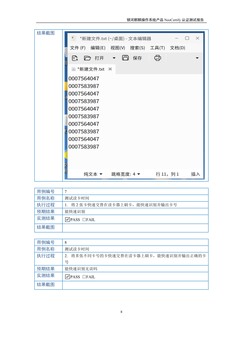
Task: Open the 纯文本 syntax dropdown
Action: click(93, 174)
